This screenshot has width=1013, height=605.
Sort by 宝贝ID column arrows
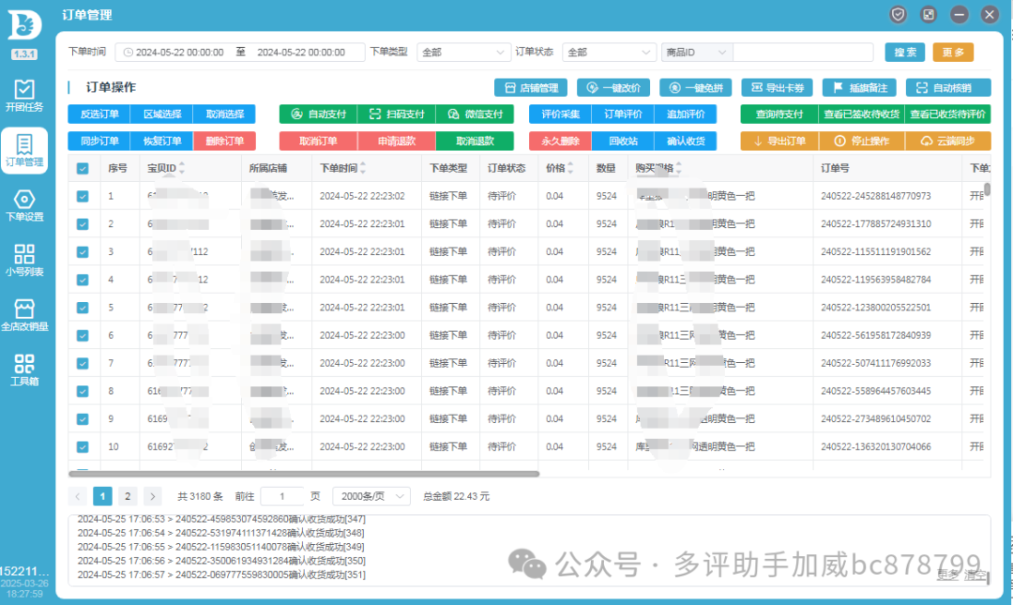[x=182, y=168]
